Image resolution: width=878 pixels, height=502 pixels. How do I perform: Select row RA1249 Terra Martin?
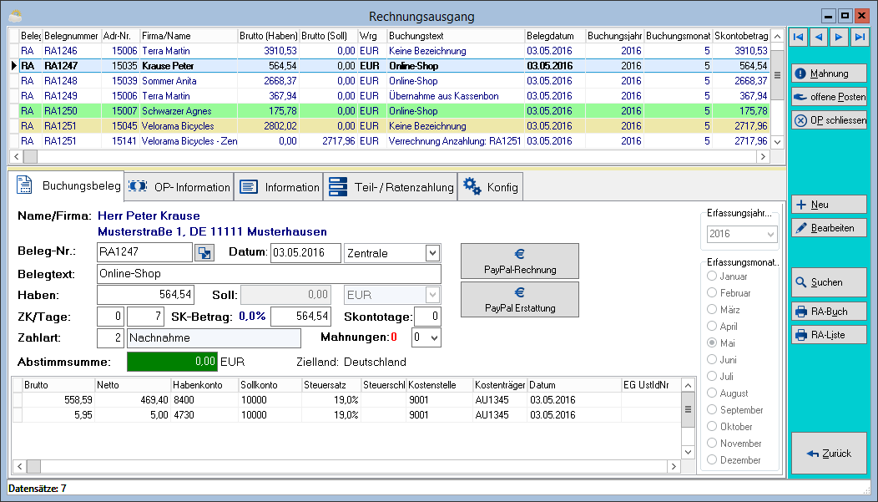[389, 96]
